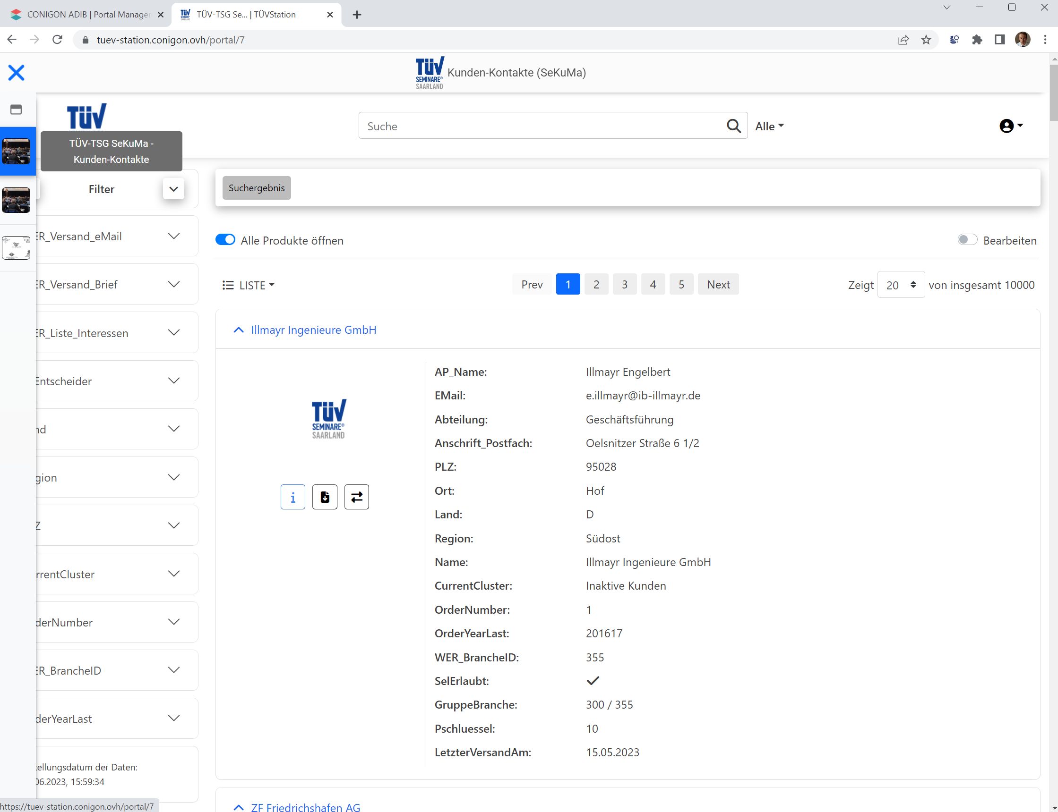Image resolution: width=1058 pixels, height=812 pixels.
Task: Click the TÜV logo on the Illmayr card
Action: point(328,419)
